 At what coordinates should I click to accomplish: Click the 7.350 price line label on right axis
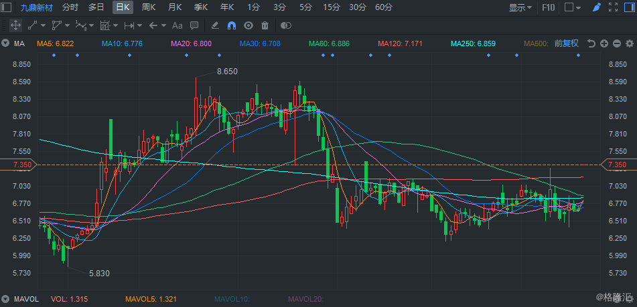(616, 165)
